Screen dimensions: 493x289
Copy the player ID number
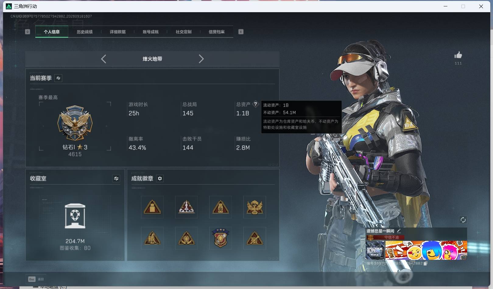click(425, 263)
